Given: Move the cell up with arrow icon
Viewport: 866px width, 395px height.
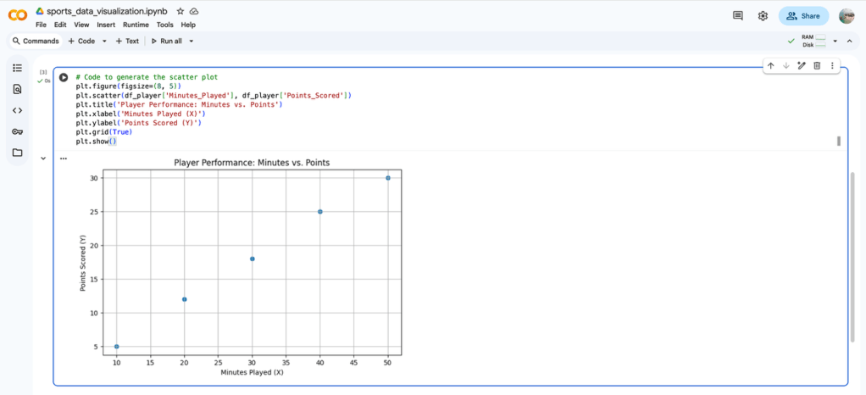Looking at the screenshot, I should pos(770,65).
